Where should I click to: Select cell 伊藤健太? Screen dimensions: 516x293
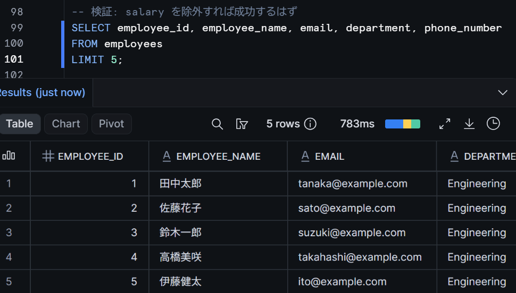(x=218, y=281)
